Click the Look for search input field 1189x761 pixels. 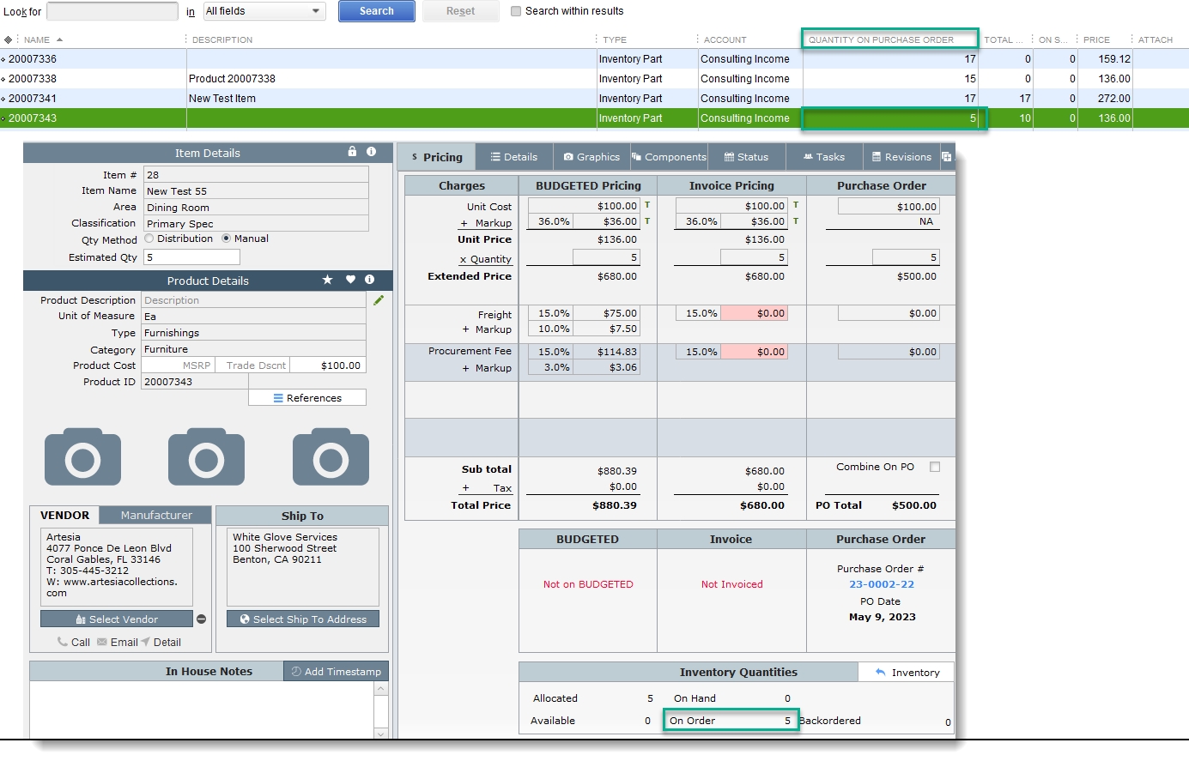112,11
